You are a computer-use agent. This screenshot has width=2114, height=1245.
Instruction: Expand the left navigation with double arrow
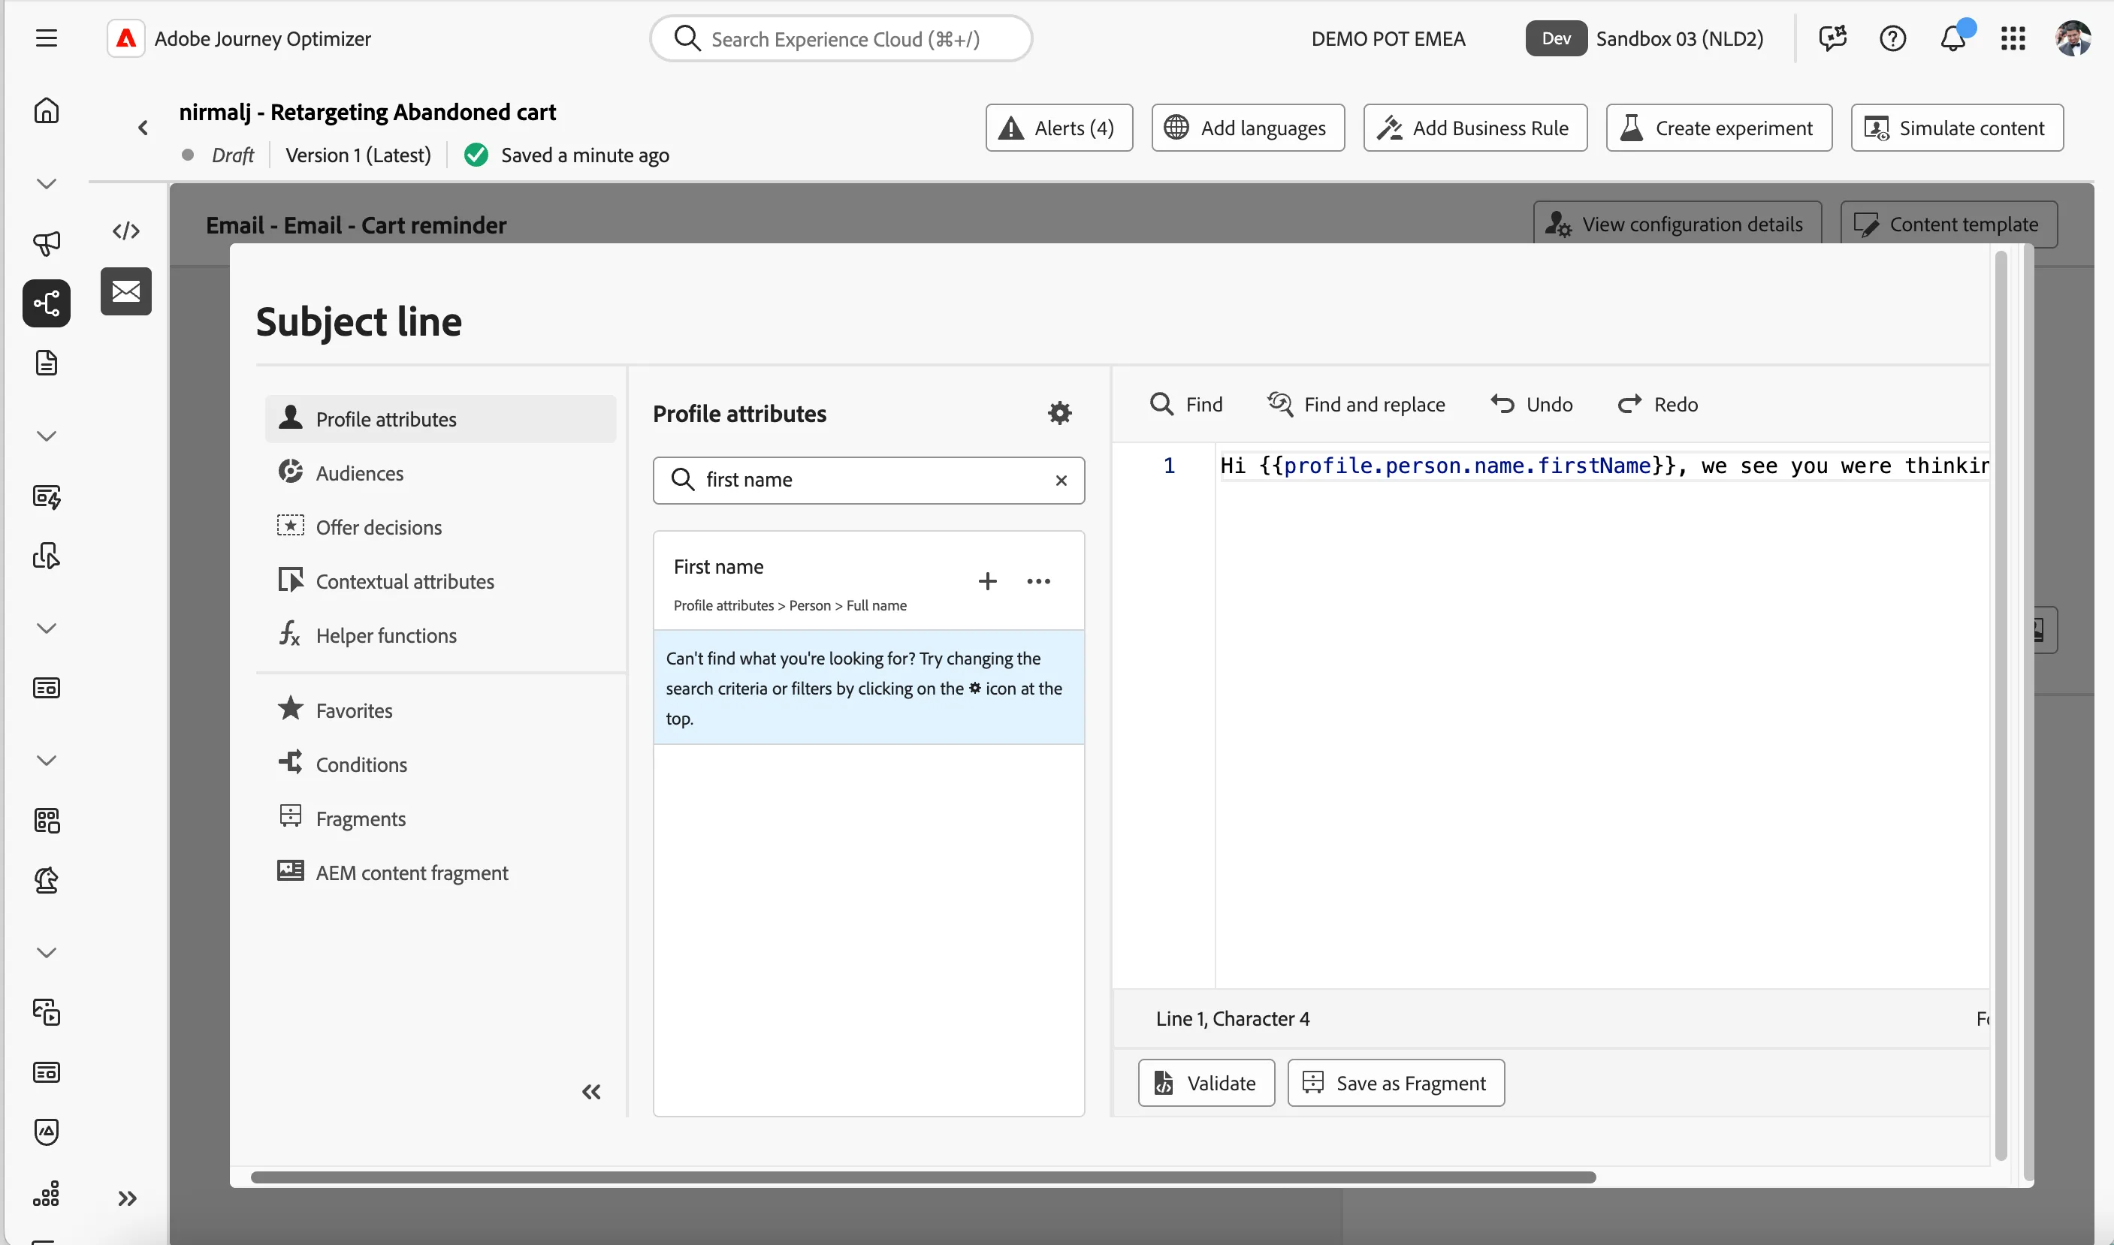[127, 1198]
